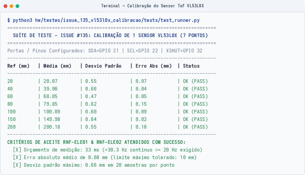Click the [X] mark beside Desvio padrão máximo
Screen dimensions: 305x175
[17, 165]
